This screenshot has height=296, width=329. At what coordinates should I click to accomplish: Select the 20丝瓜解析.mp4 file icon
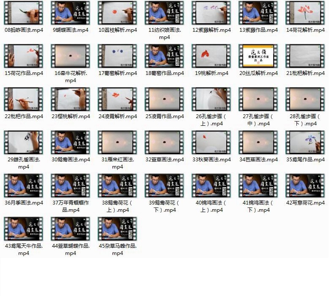pyautogui.click(x=258, y=56)
